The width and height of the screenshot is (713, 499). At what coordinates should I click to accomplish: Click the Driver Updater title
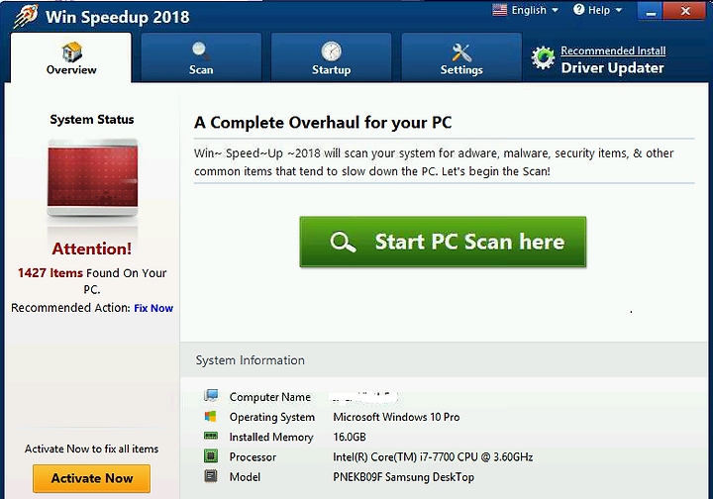pyautogui.click(x=613, y=67)
